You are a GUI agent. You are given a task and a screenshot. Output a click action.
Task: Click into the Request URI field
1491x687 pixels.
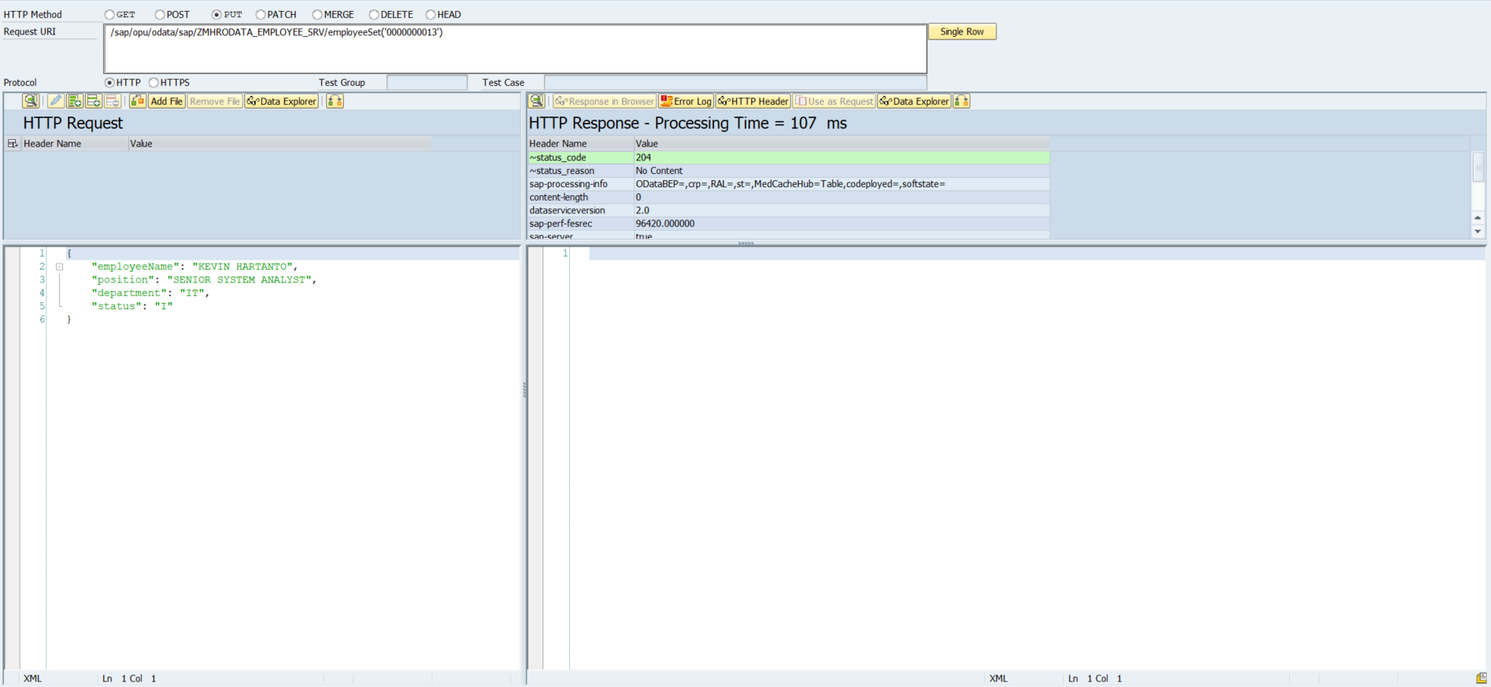515,49
